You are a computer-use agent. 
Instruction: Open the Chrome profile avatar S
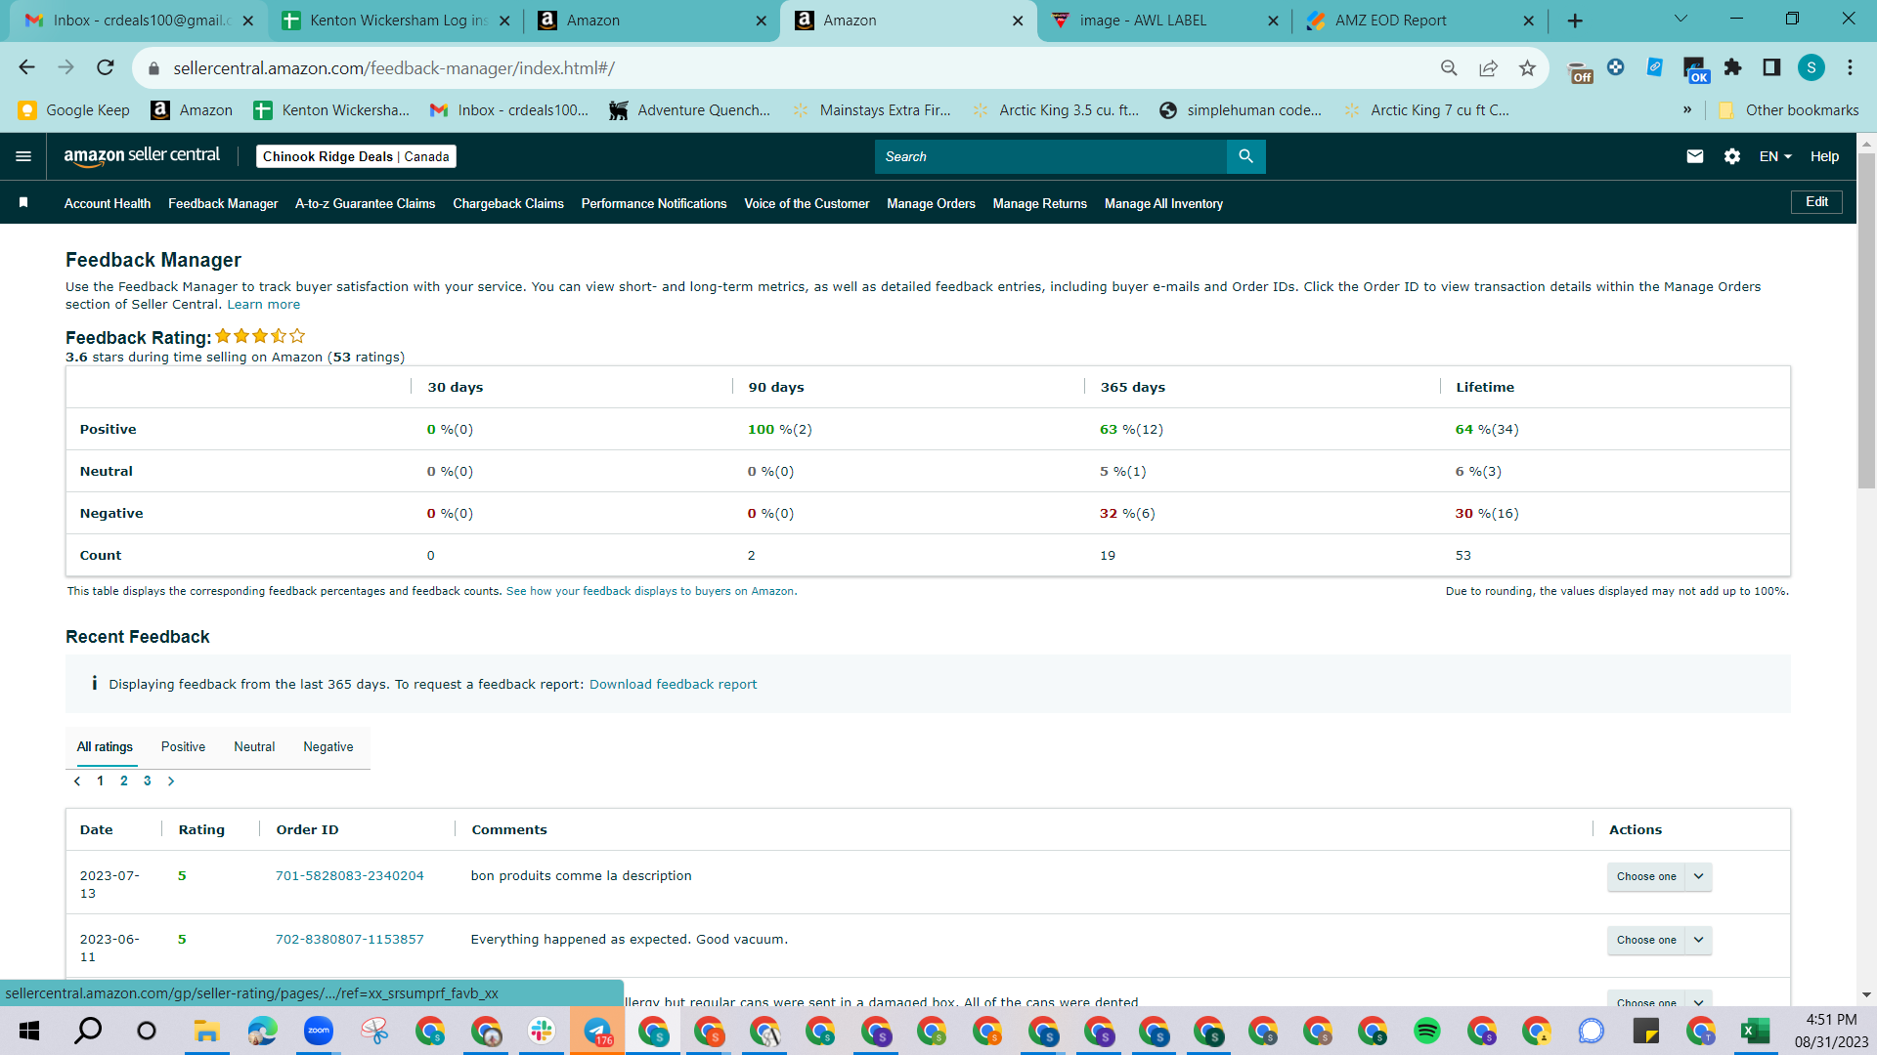pos(1812,67)
